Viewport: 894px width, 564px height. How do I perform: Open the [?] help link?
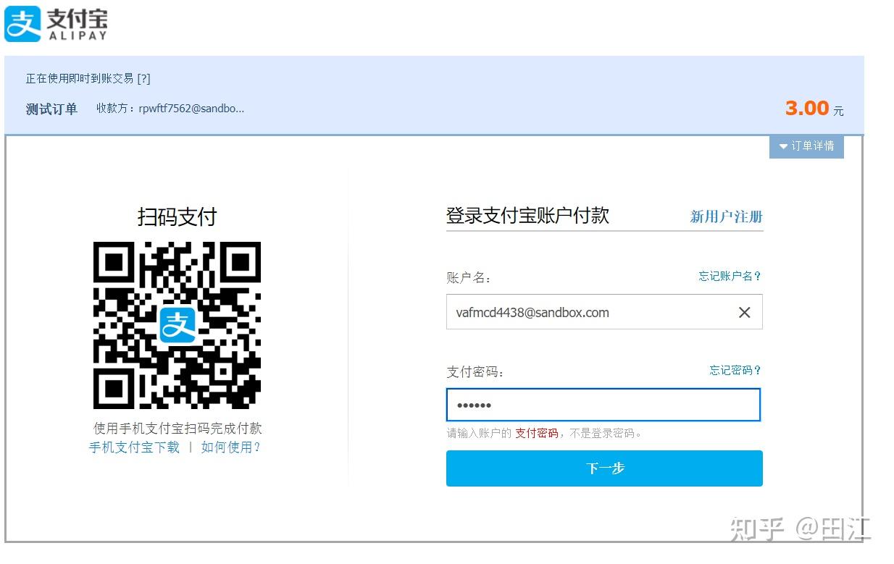point(143,79)
